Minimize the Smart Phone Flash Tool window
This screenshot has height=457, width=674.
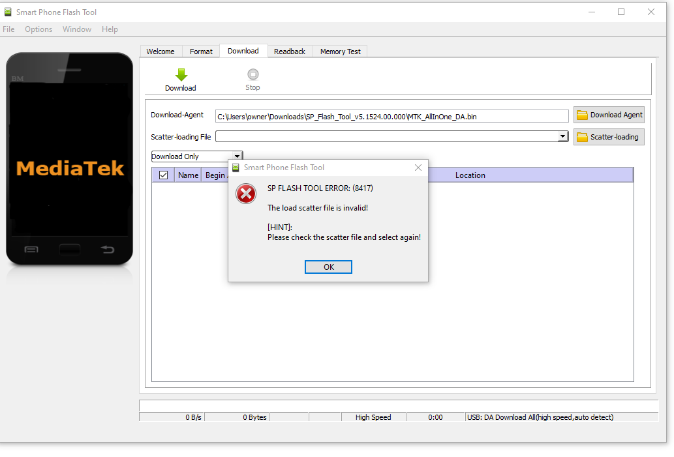592,12
